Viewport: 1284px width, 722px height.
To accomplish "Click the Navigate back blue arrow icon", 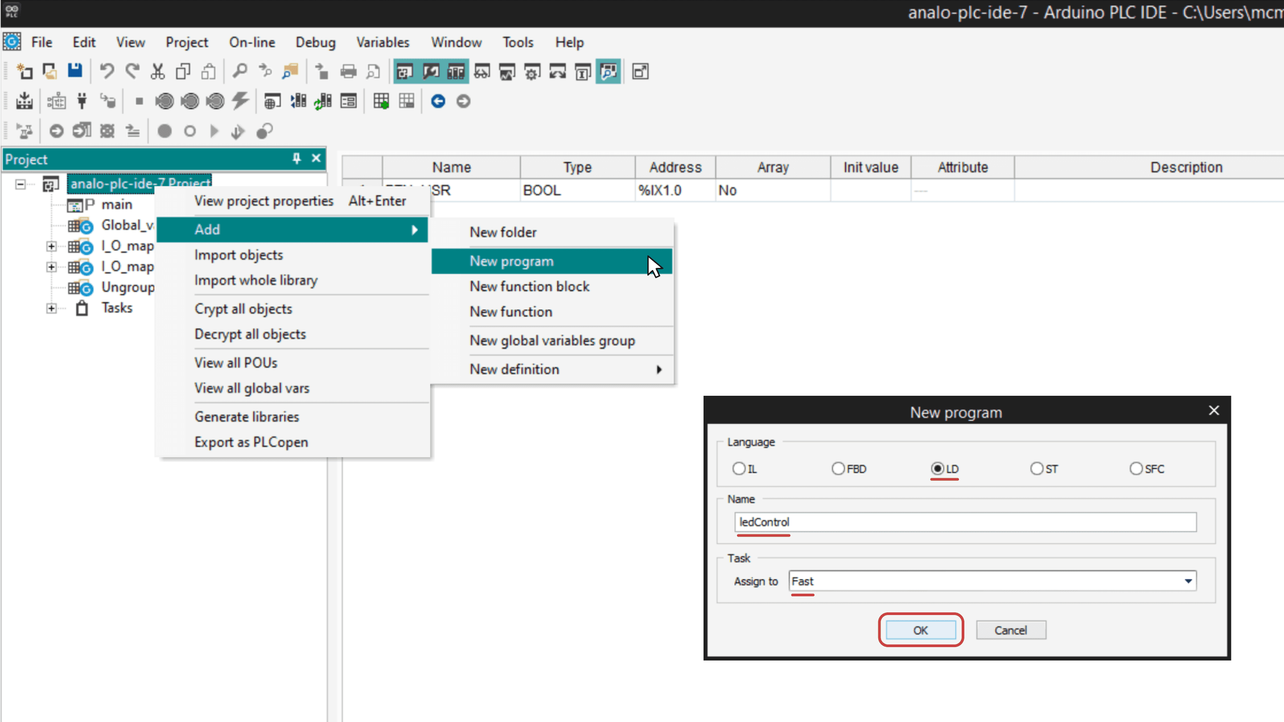I will click(x=438, y=101).
